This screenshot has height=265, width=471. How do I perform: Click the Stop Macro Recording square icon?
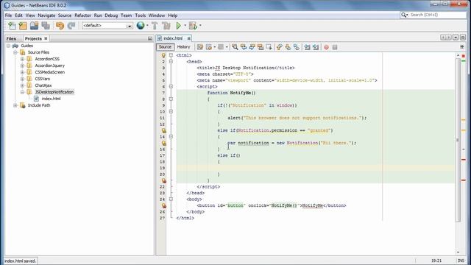(x=335, y=47)
